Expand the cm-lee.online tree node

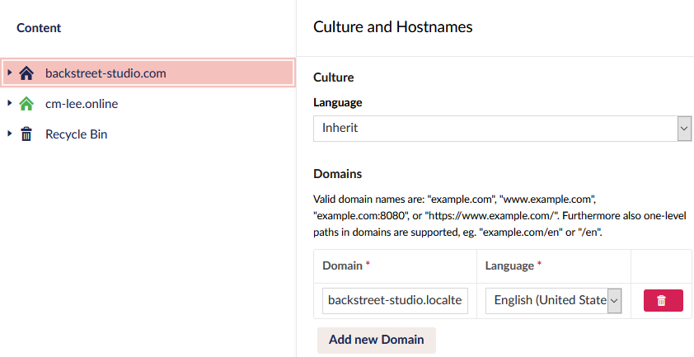click(9, 104)
